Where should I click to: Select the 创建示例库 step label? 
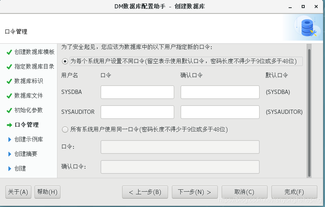(29, 139)
